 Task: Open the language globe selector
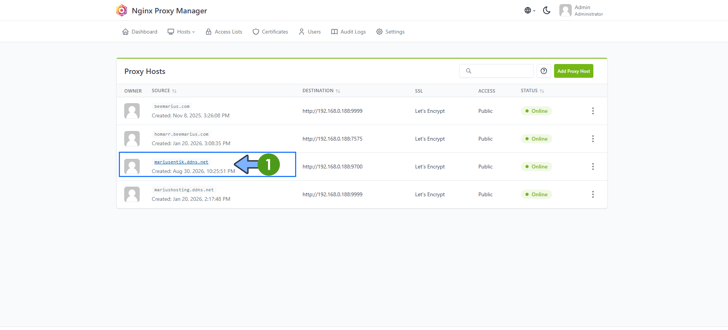[x=530, y=10]
